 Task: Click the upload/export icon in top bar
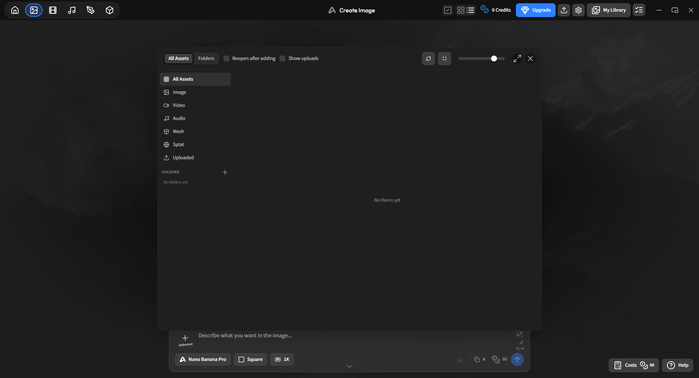click(x=564, y=10)
